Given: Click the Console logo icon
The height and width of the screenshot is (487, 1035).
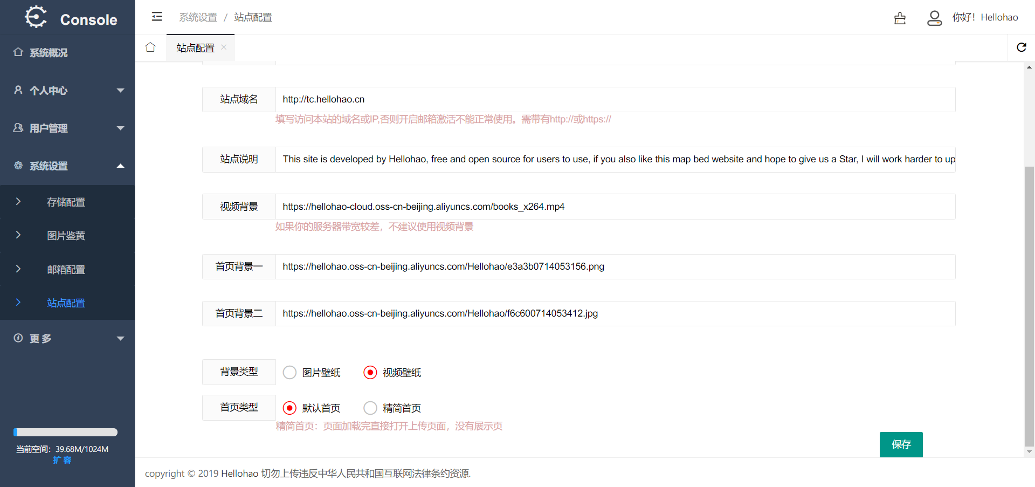Looking at the screenshot, I should (36, 17).
